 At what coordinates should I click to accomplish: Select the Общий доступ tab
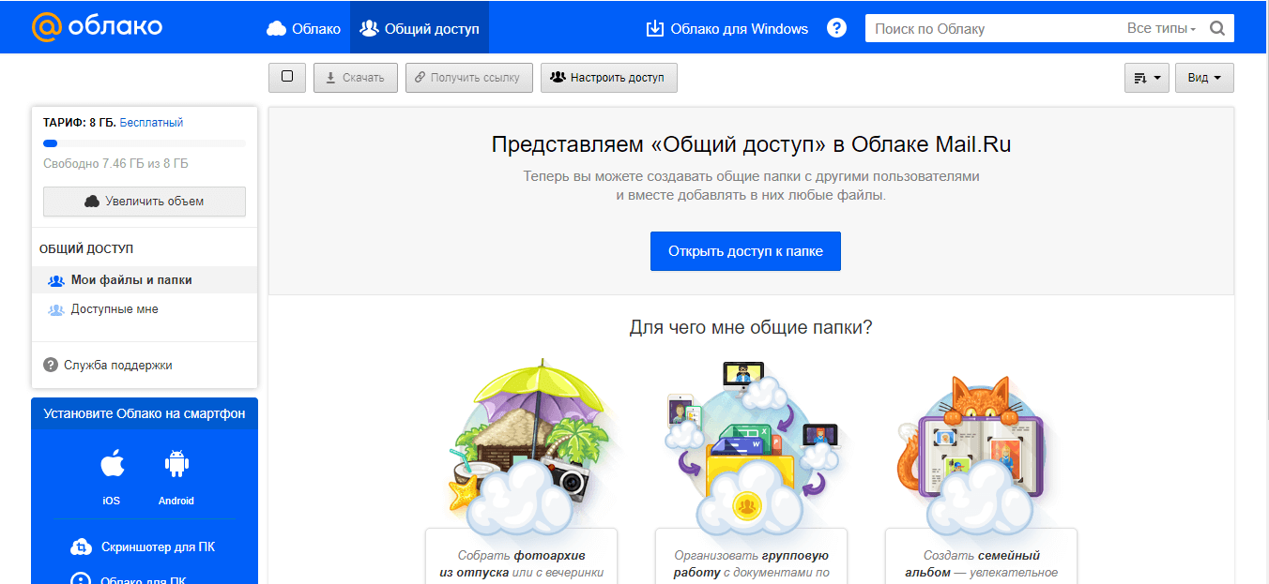coord(420,28)
